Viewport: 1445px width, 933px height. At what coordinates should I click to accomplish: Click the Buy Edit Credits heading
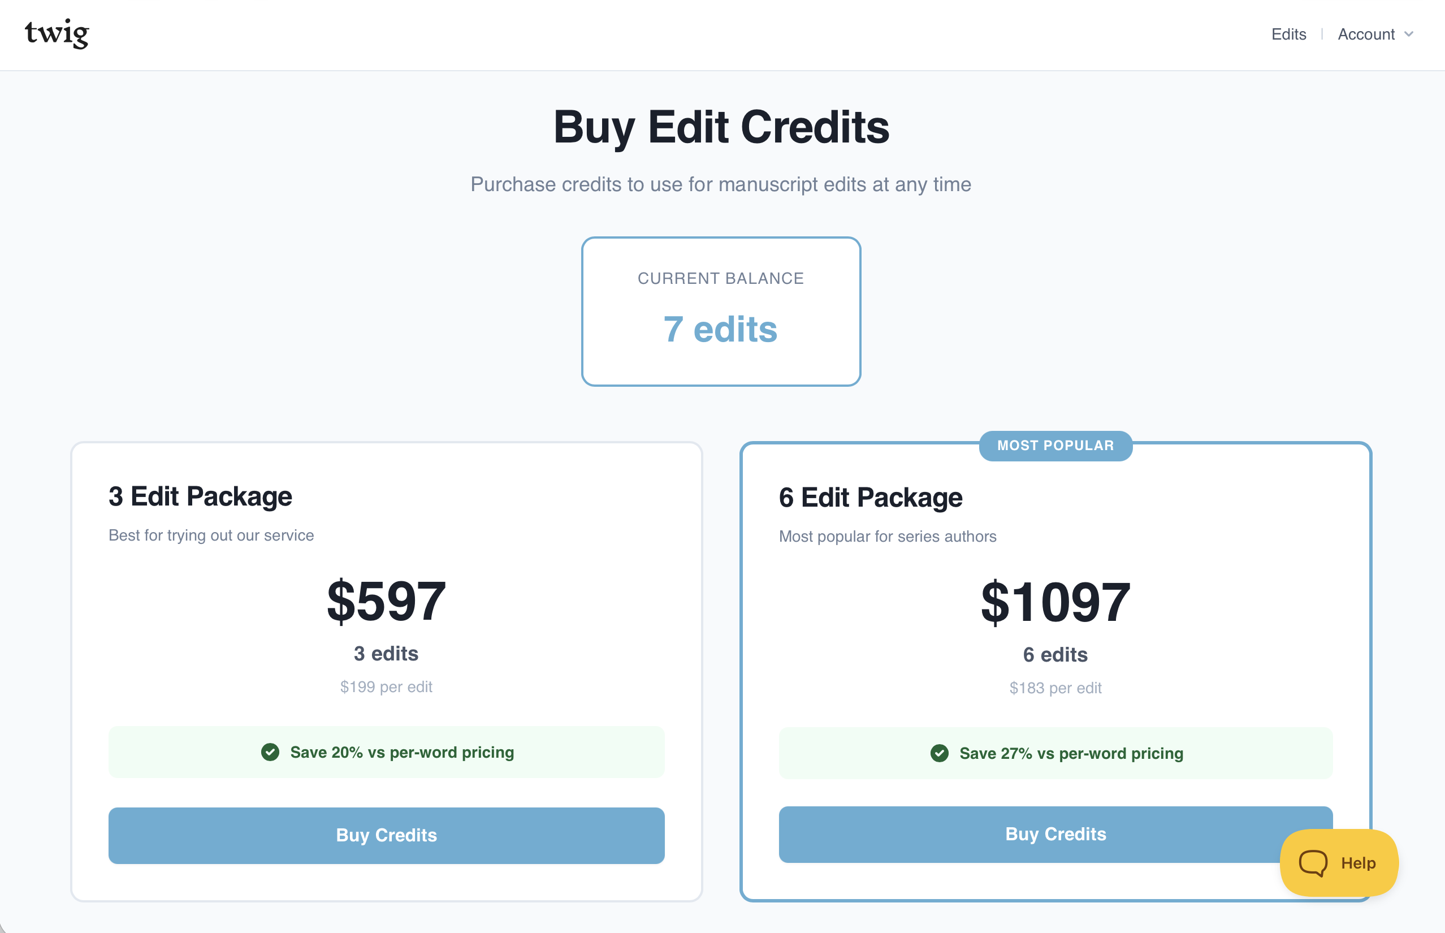(x=721, y=127)
